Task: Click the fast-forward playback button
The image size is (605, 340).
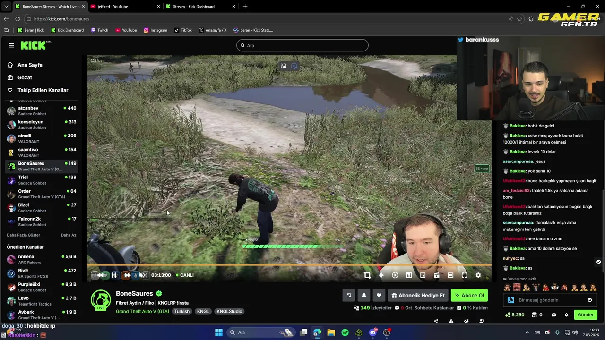Action: pos(127,275)
